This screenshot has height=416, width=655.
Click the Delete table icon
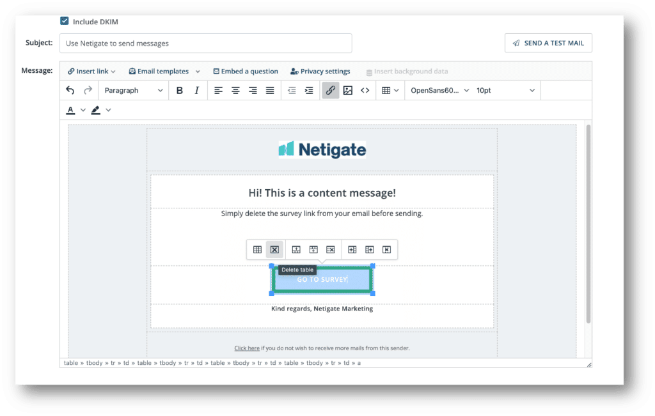click(x=274, y=249)
